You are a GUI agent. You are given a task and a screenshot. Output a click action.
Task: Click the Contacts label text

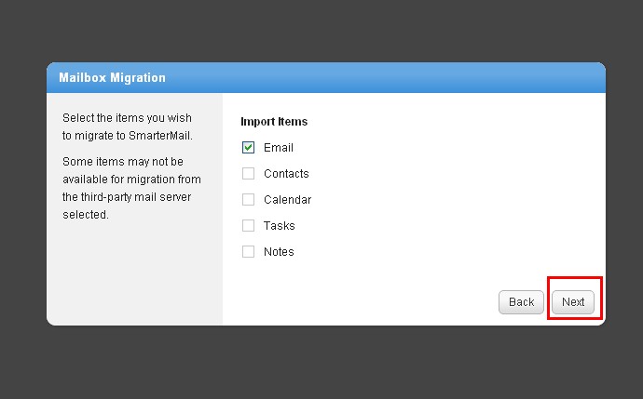(286, 173)
